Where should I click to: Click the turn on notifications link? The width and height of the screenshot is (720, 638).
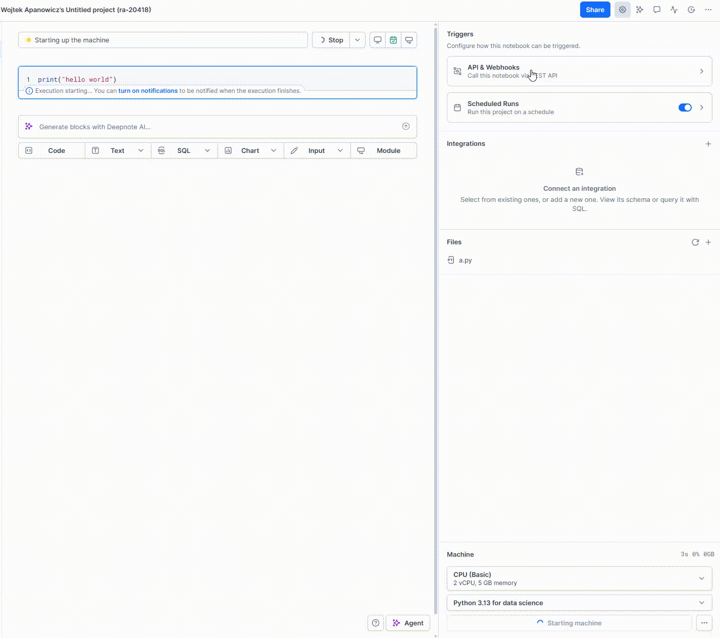[148, 91]
